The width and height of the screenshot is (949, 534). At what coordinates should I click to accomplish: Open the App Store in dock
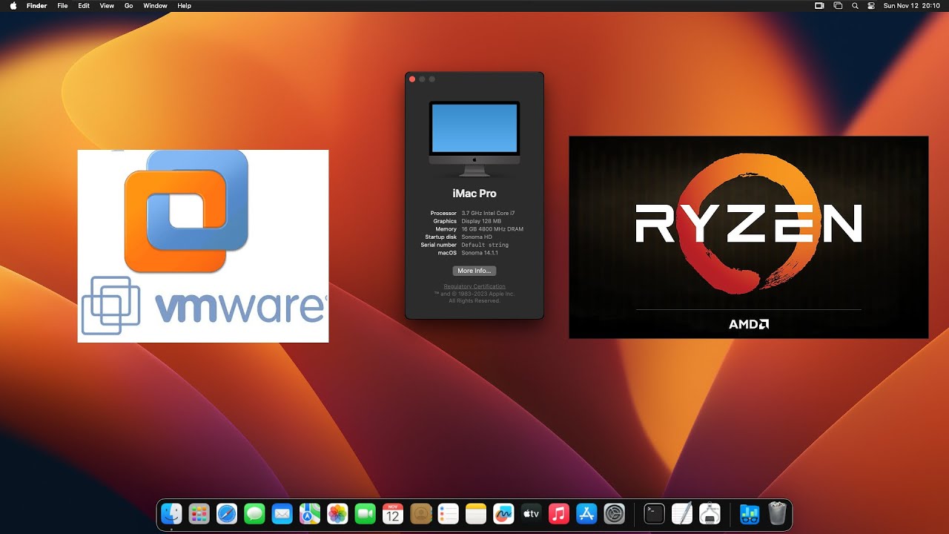(x=586, y=513)
